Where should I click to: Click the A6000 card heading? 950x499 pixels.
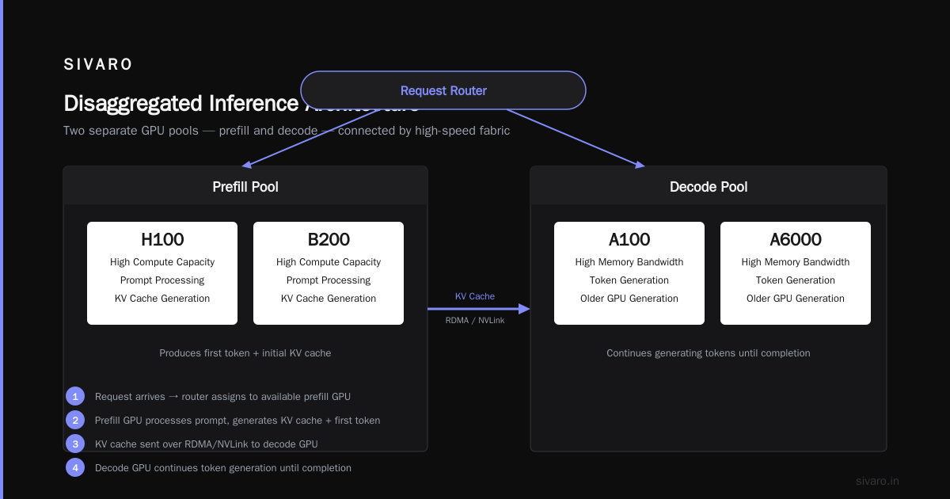tap(796, 239)
